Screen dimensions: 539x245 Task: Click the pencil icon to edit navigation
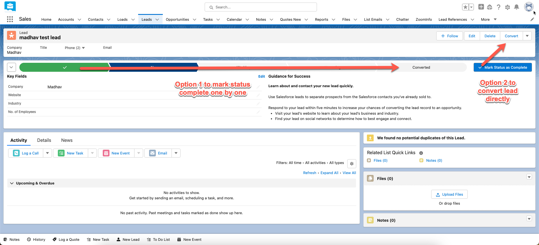point(532,19)
